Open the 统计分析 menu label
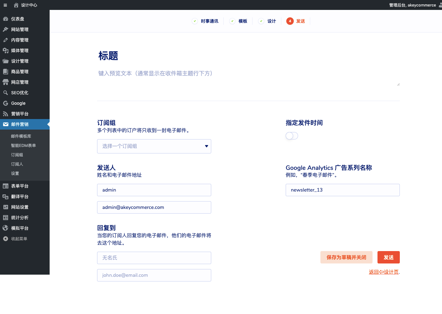 (x=20, y=218)
